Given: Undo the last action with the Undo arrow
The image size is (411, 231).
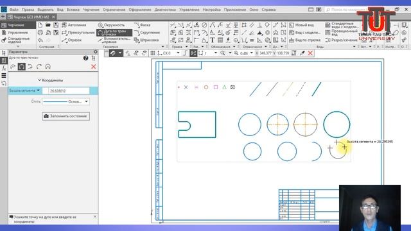Looking at the screenshot, I should point(40,40).
